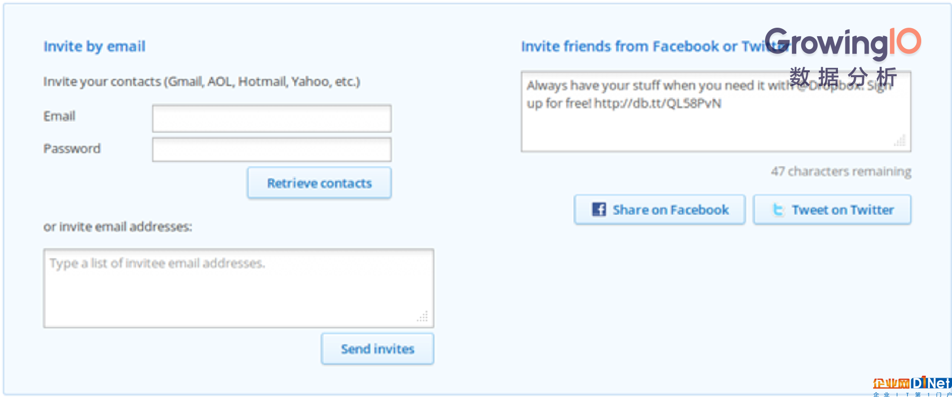Click the Tweet on Twitter button
952x397 pixels.
pyautogui.click(x=832, y=209)
